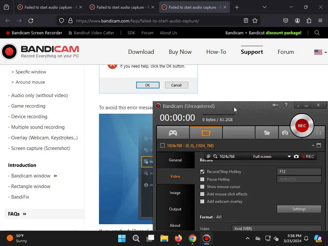The height and width of the screenshot is (246, 328).
Task: Click the magnifier icon on the floating recording bar
Action: coord(215,156)
